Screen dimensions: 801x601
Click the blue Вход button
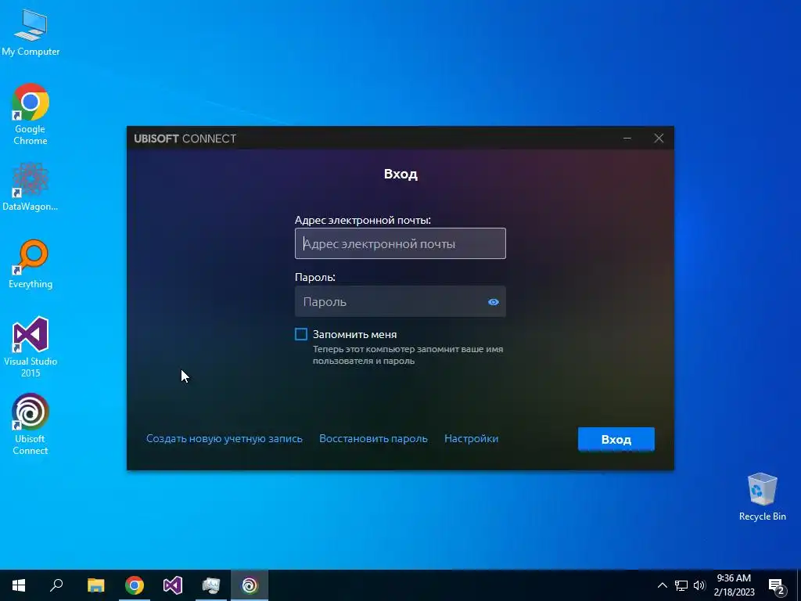click(x=616, y=439)
